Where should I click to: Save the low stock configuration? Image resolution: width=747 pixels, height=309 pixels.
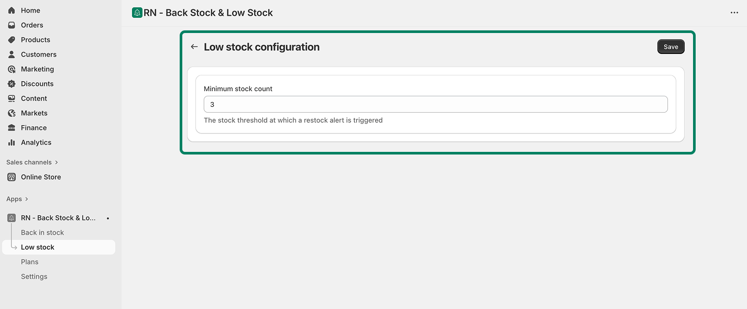(x=671, y=47)
